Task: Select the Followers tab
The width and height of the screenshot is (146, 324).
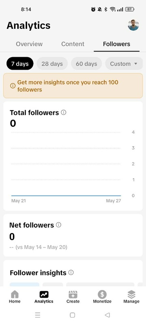Action: (117, 44)
